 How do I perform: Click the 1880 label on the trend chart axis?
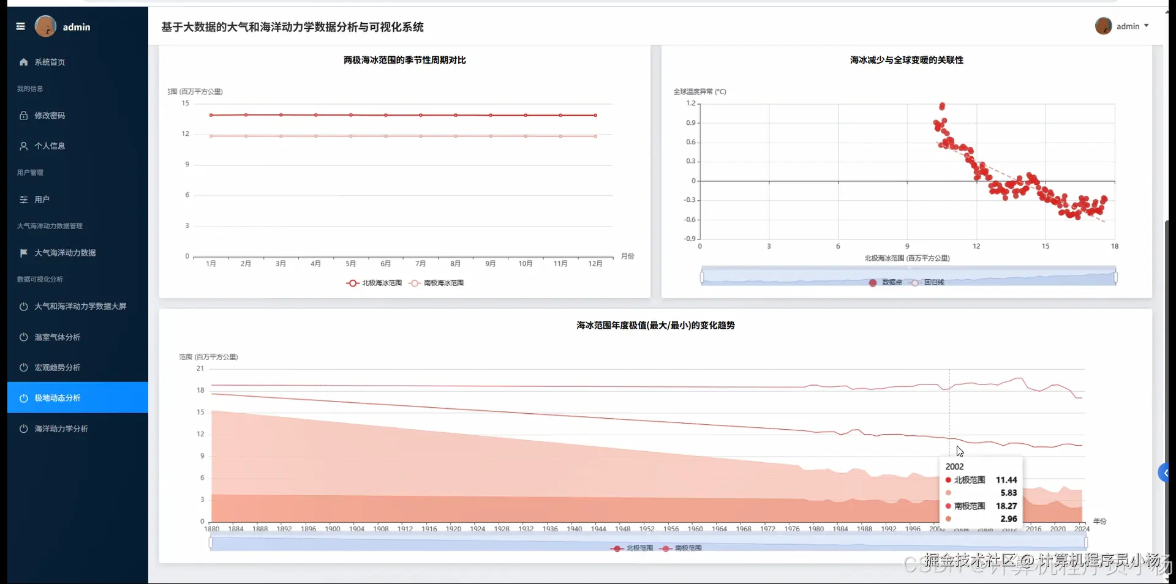[211, 529]
